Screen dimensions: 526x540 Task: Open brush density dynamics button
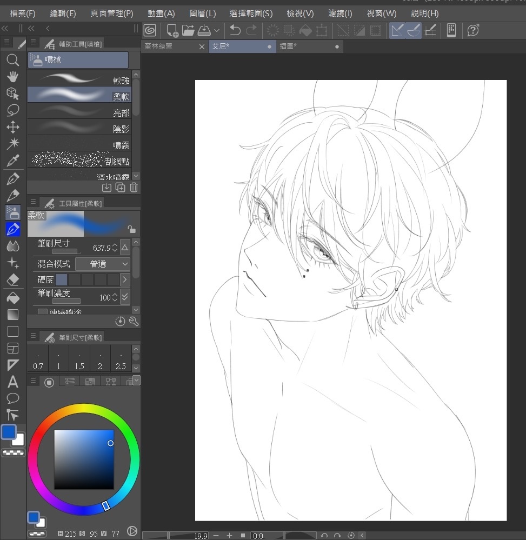tap(125, 297)
